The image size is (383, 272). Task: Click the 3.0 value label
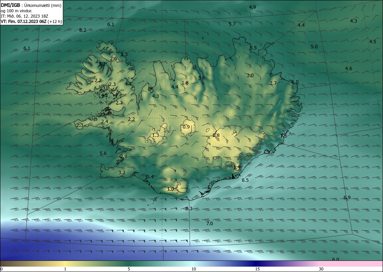(250, 75)
